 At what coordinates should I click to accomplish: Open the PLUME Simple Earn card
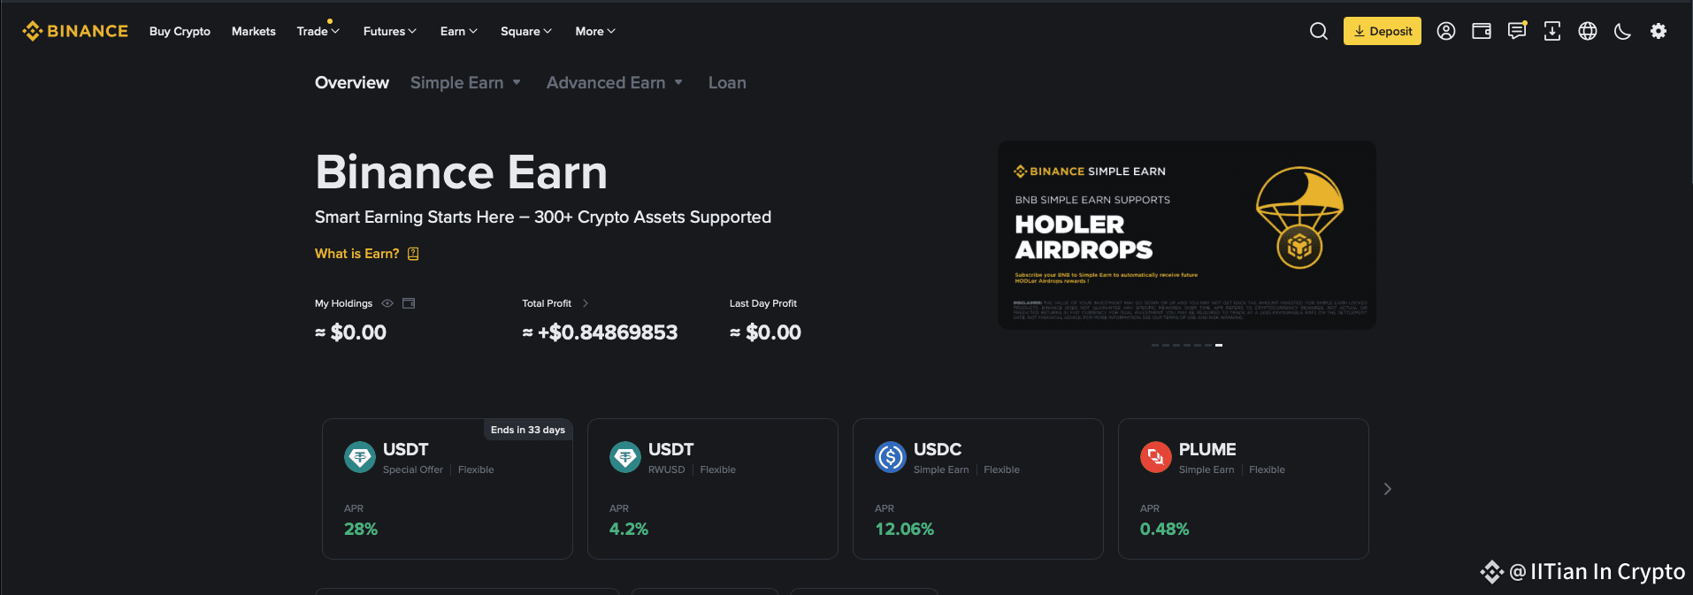tap(1243, 489)
